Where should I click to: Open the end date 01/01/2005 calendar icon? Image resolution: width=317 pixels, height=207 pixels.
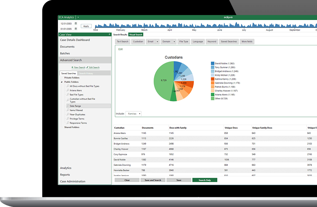(76, 29)
